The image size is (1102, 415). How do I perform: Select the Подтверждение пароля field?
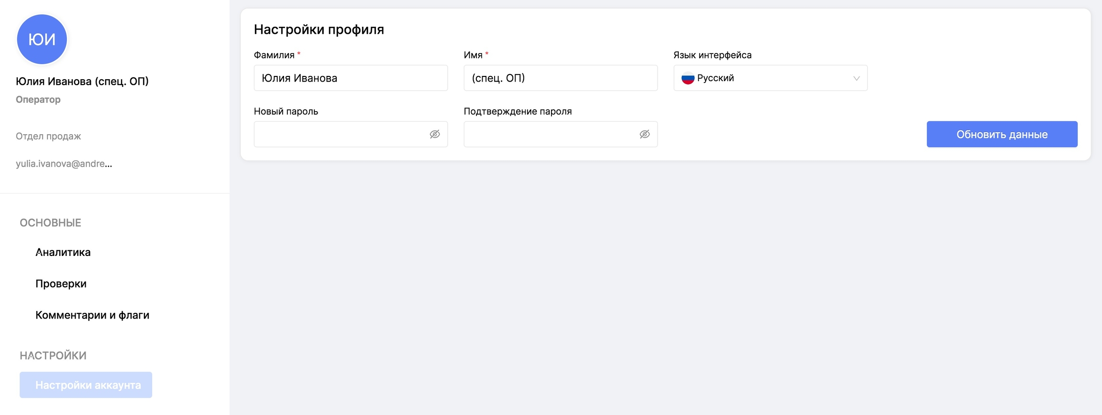coord(550,134)
